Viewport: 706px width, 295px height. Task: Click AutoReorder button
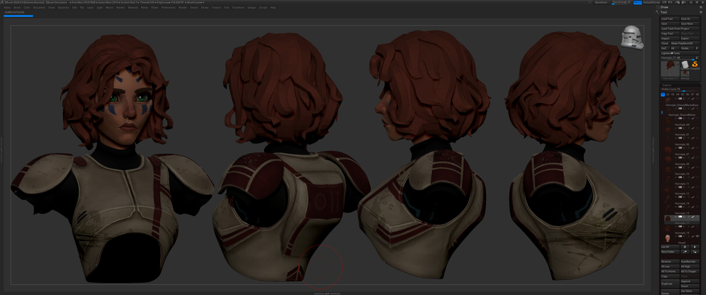click(x=690, y=262)
